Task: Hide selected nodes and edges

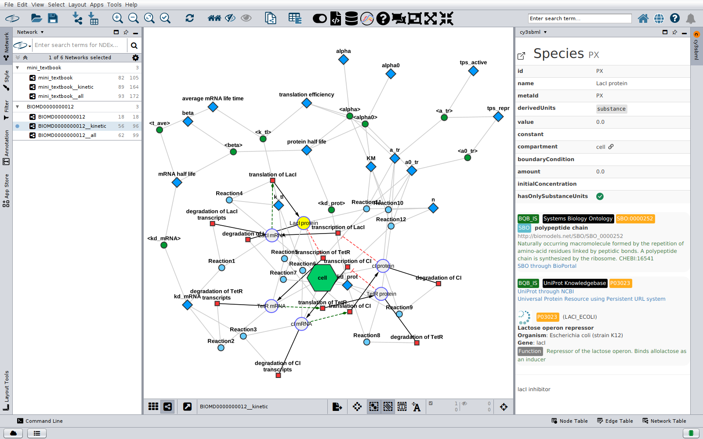Action: click(230, 18)
